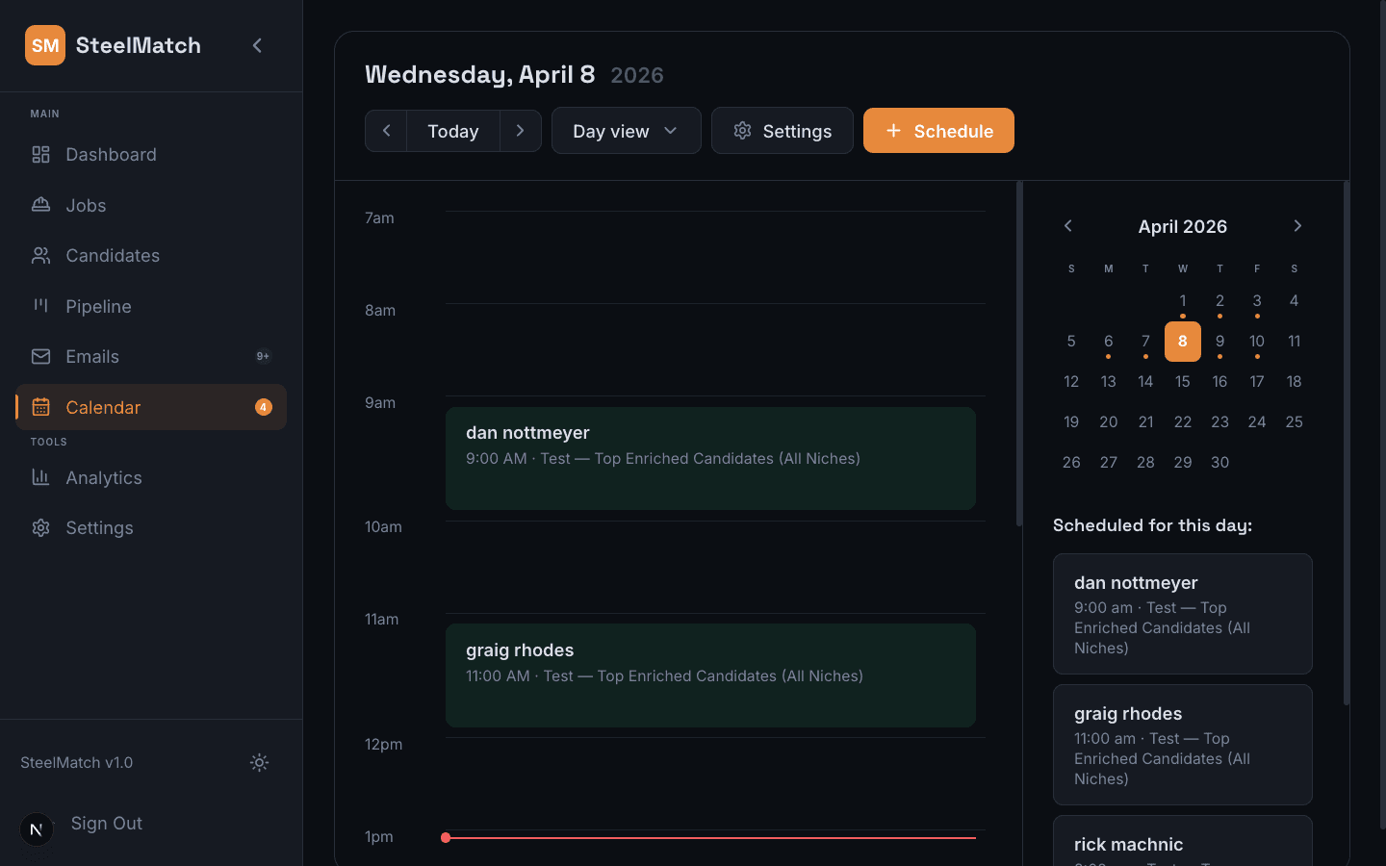View the Pipeline section
Viewport: 1386px width, 866px height.
(x=98, y=306)
